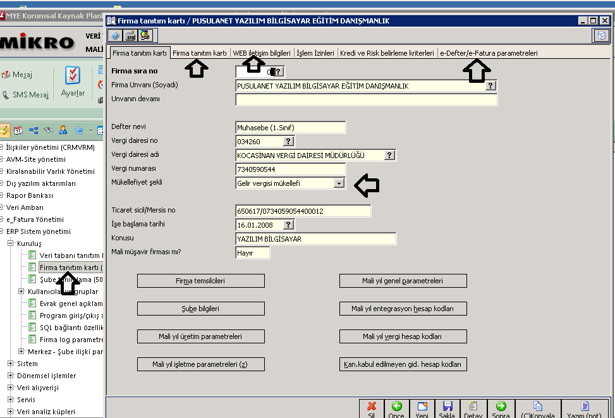The image size is (615, 418).
Task: Create a new record with Yeni
Action: pos(422,409)
